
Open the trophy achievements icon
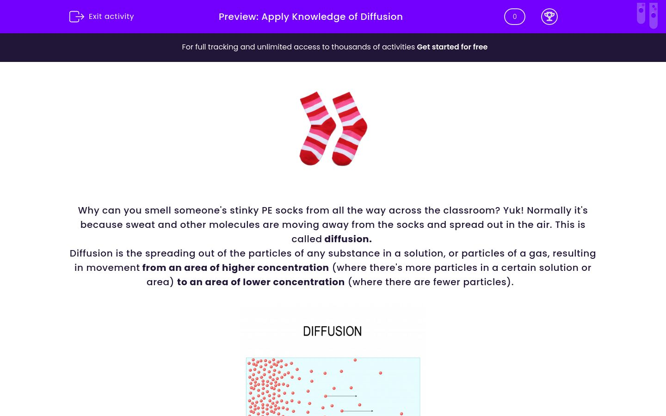click(x=549, y=17)
